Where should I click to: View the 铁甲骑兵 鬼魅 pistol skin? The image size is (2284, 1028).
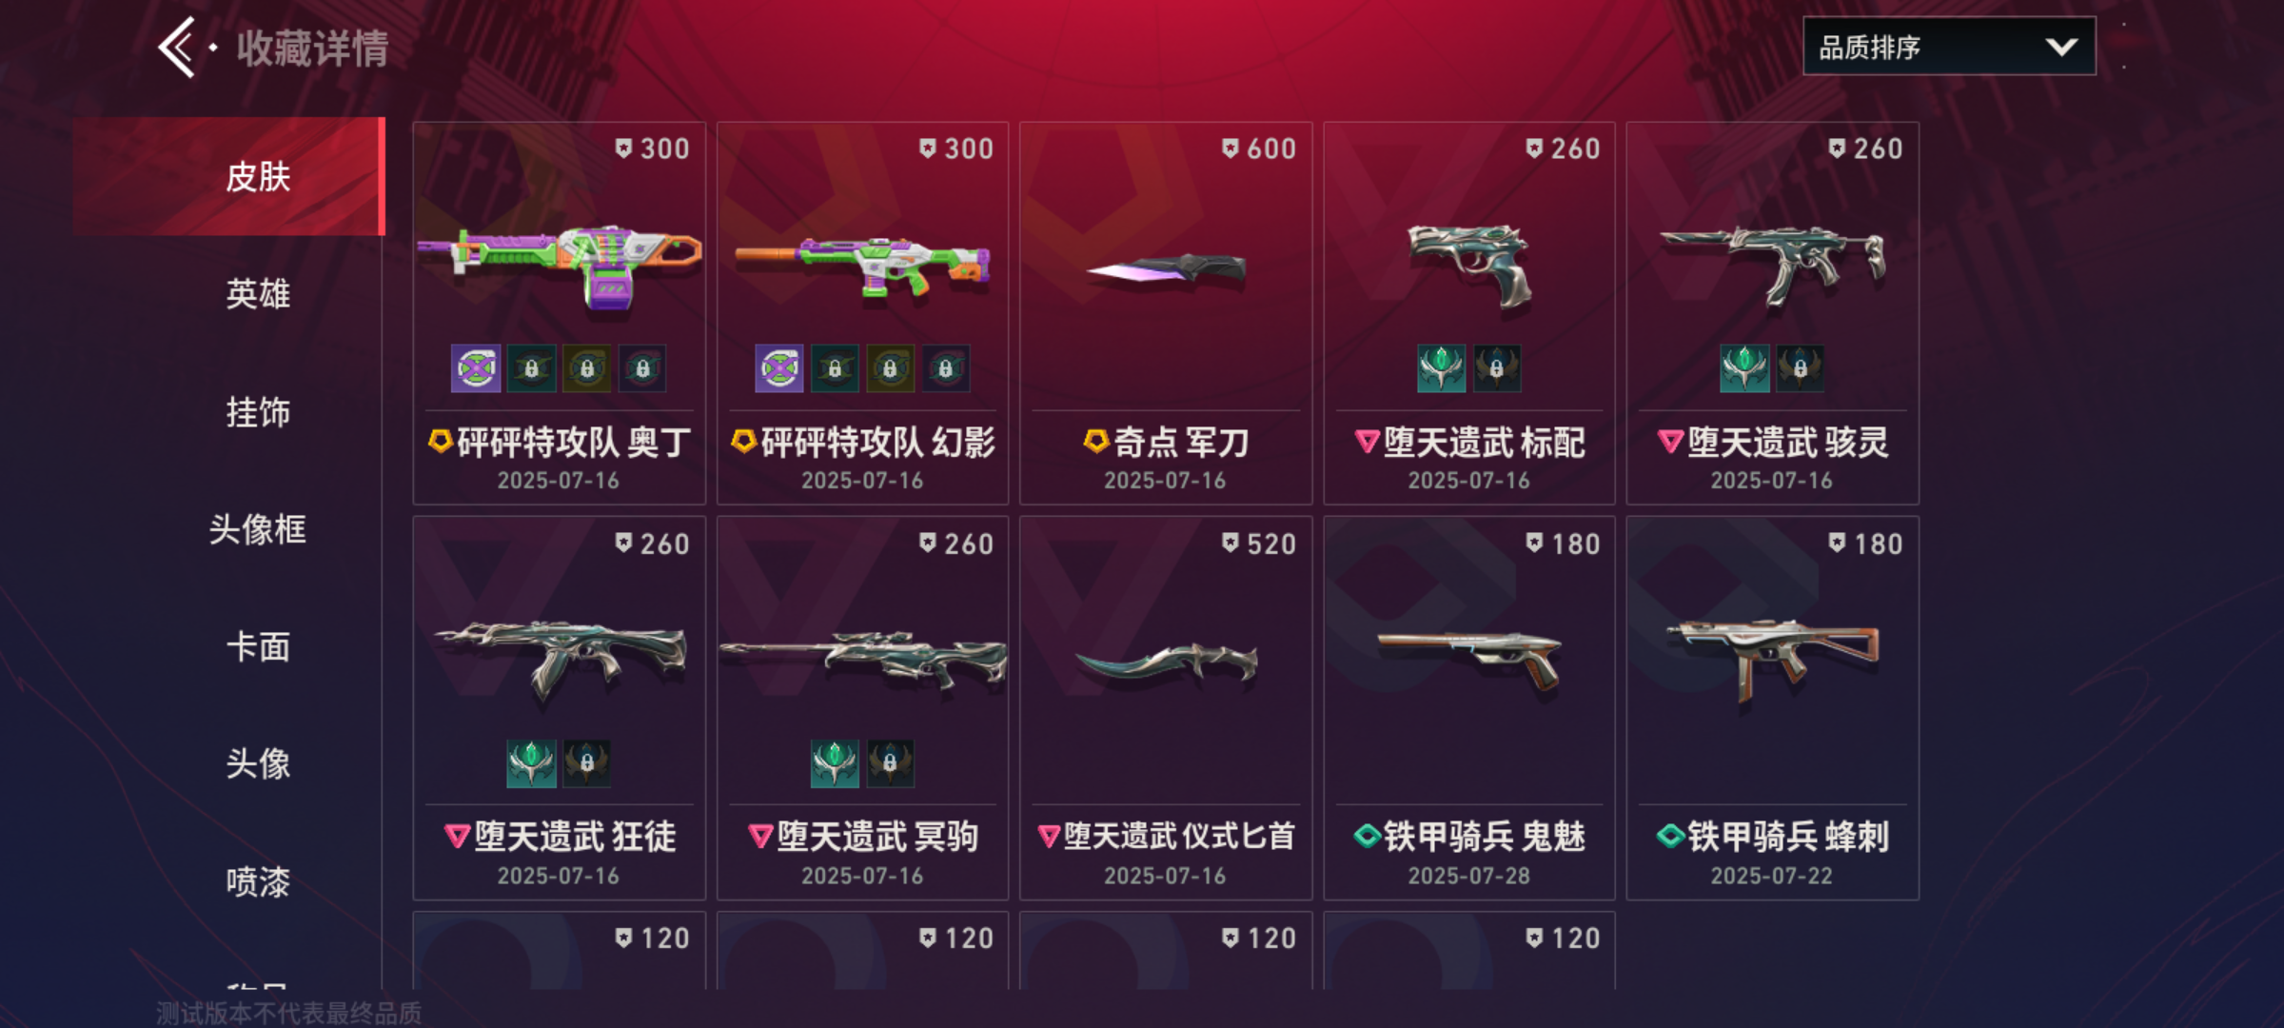[1469, 708]
